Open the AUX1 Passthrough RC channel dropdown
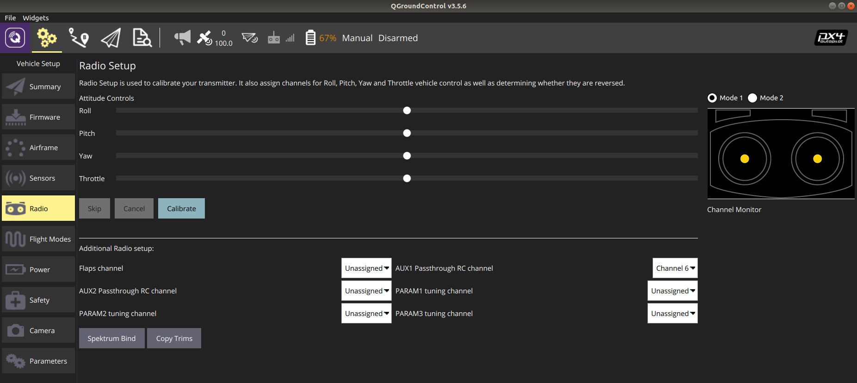The width and height of the screenshot is (857, 383). tap(675, 268)
